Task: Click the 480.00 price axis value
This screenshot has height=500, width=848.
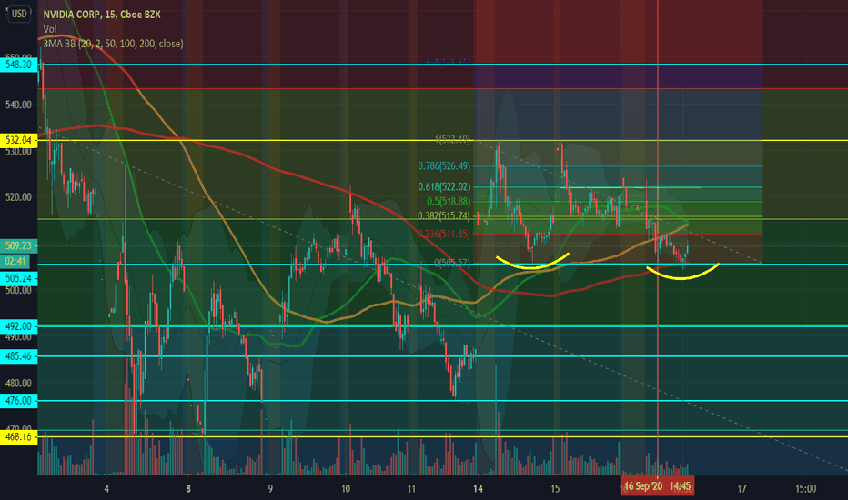Action: point(18,384)
